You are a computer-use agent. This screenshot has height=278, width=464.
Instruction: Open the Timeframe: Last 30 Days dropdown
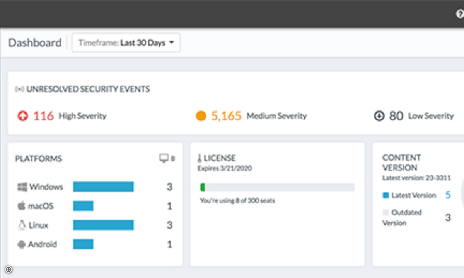click(x=126, y=43)
